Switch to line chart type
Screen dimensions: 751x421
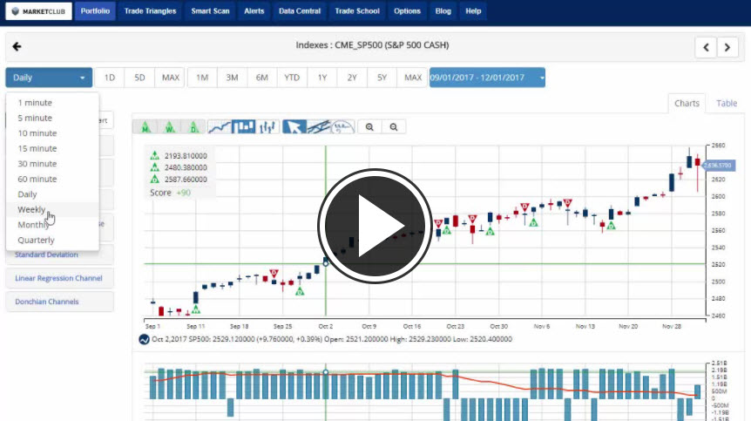pos(220,127)
